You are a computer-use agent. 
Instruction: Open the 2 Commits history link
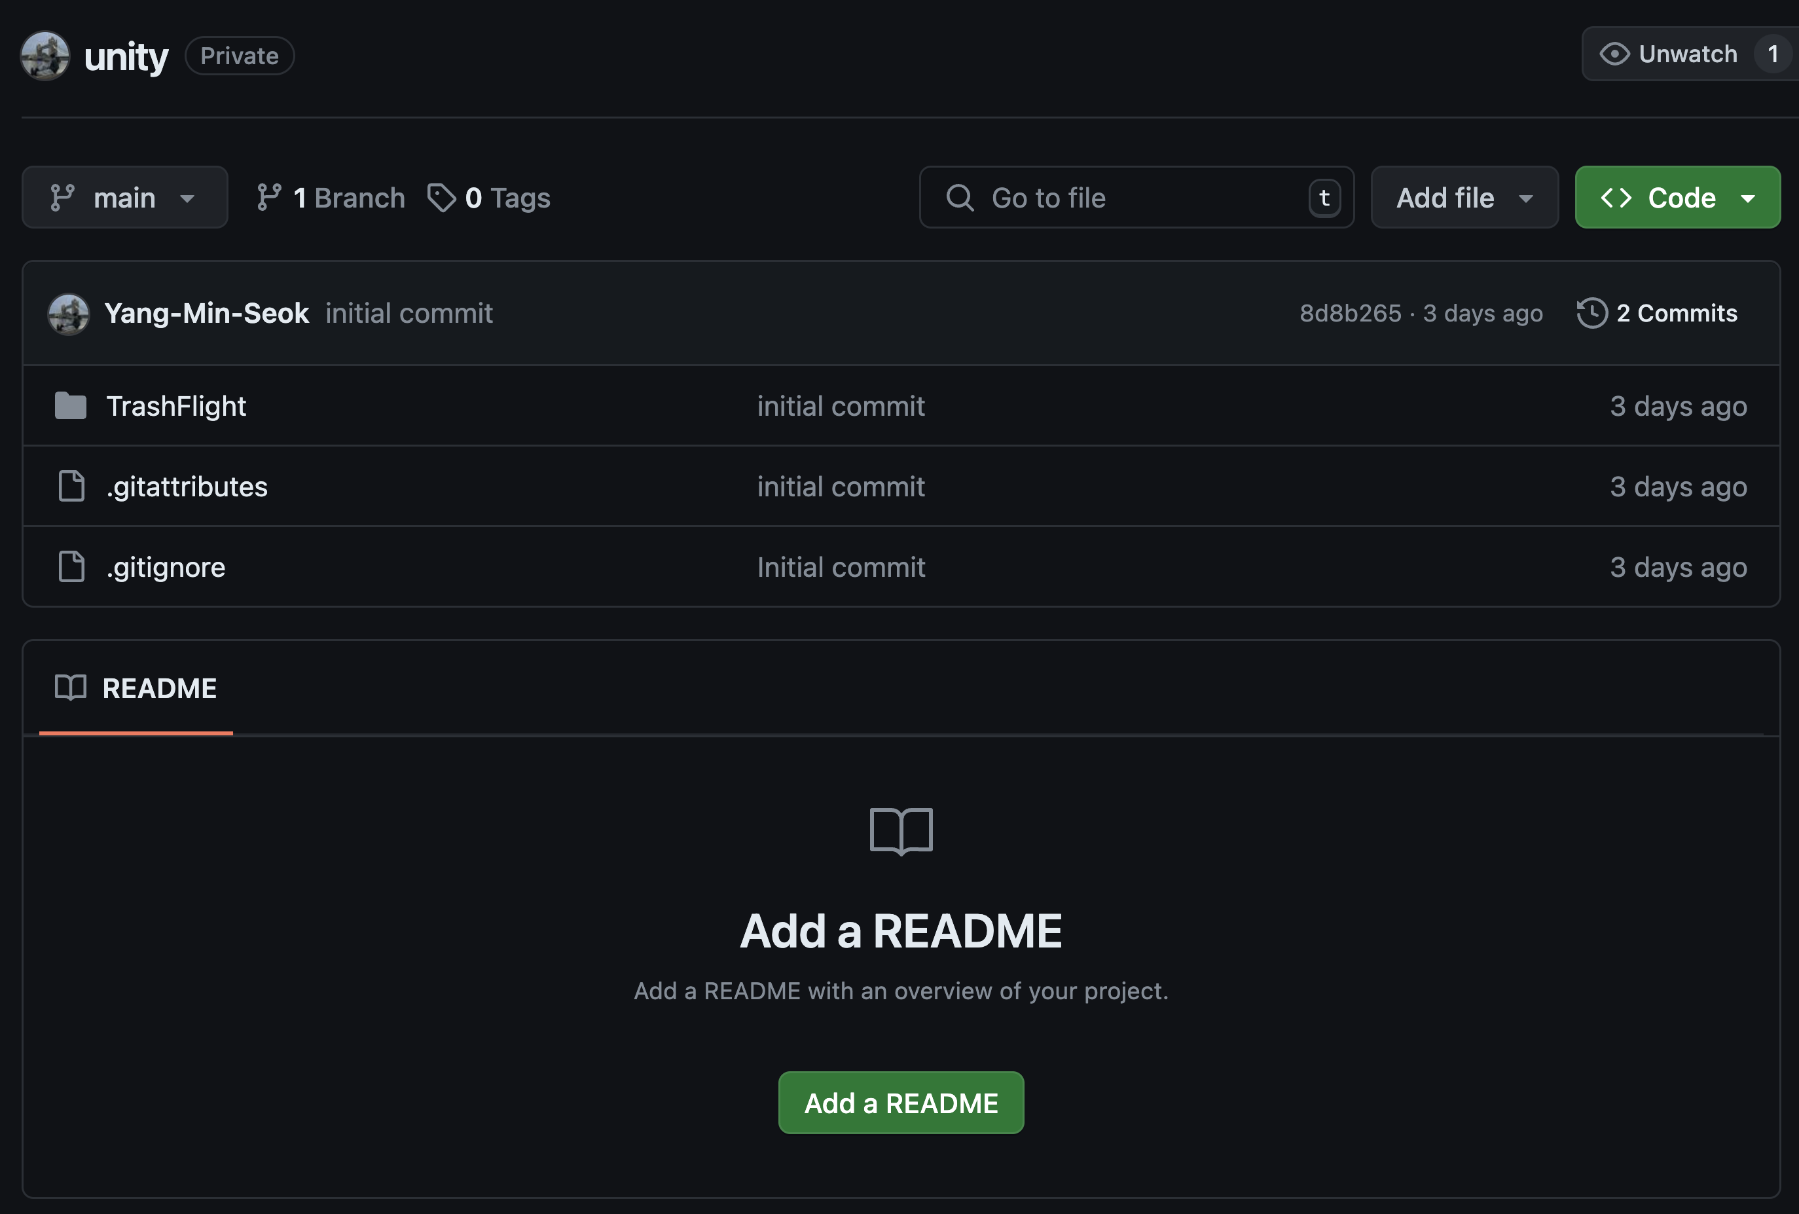click(1676, 313)
